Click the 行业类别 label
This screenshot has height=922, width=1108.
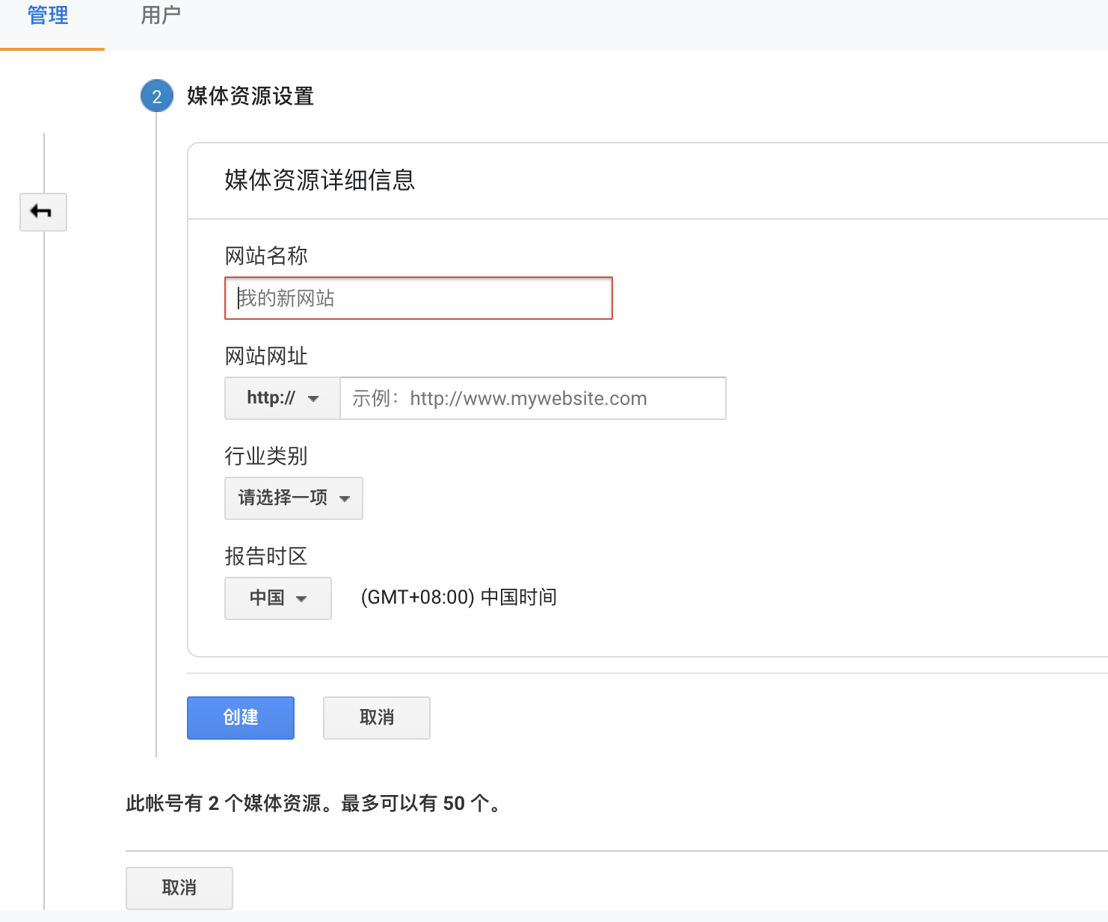[x=266, y=457]
